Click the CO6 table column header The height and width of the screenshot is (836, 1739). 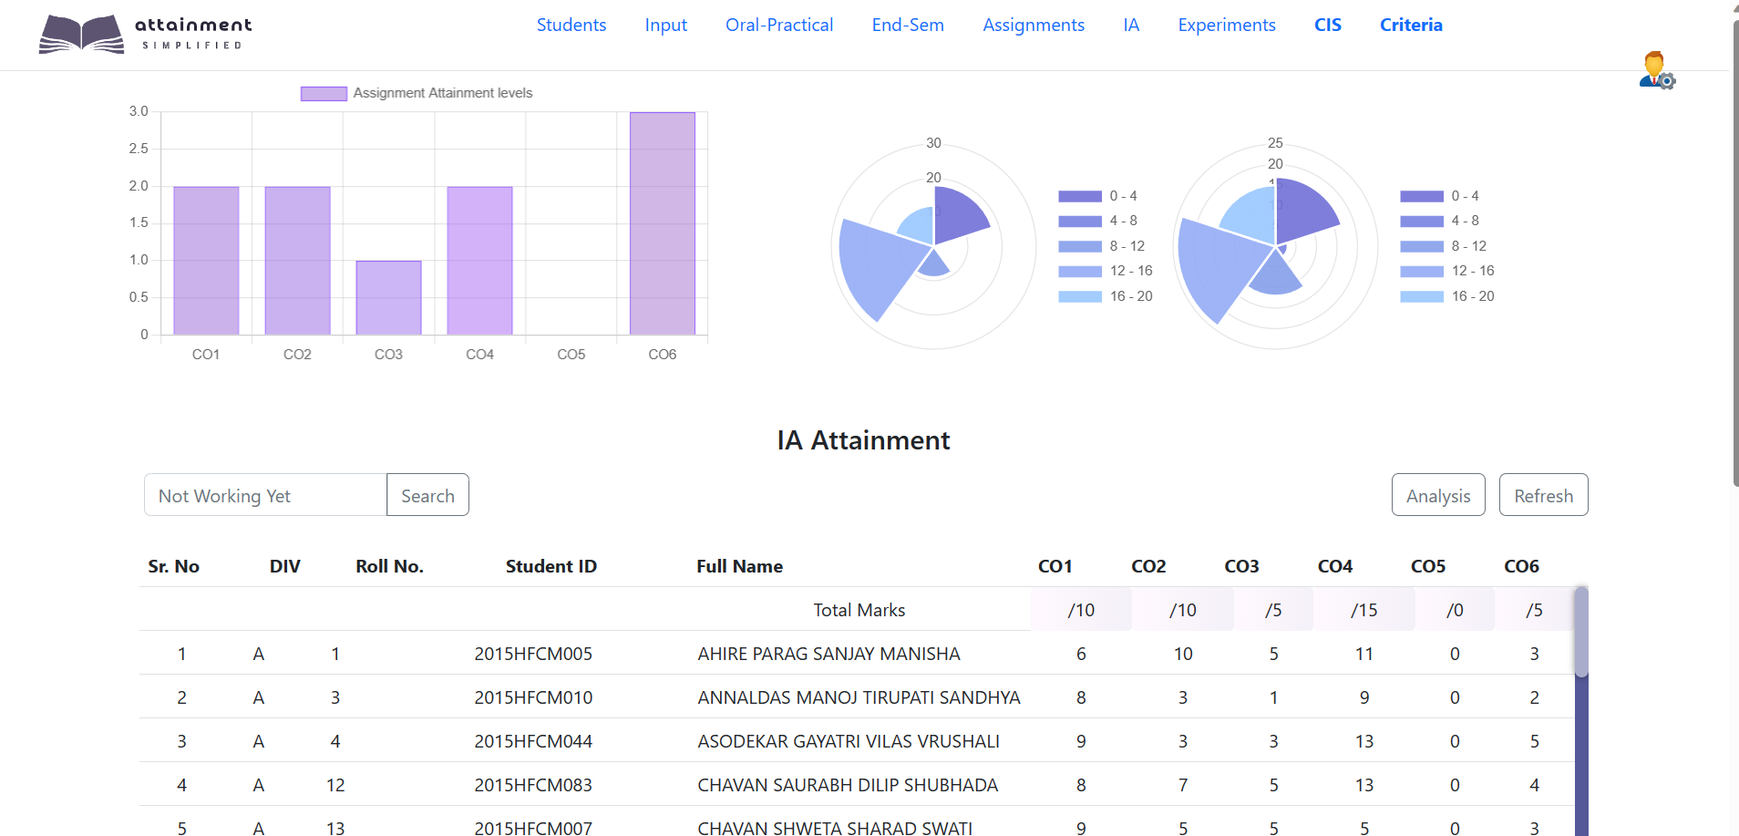(x=1521, y=566)
